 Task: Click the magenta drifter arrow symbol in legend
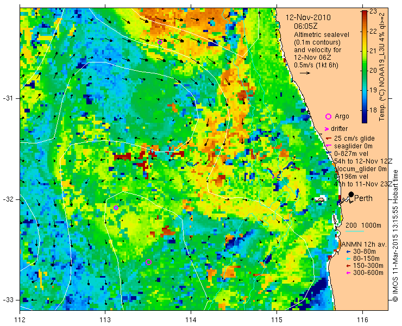[326, 129]
